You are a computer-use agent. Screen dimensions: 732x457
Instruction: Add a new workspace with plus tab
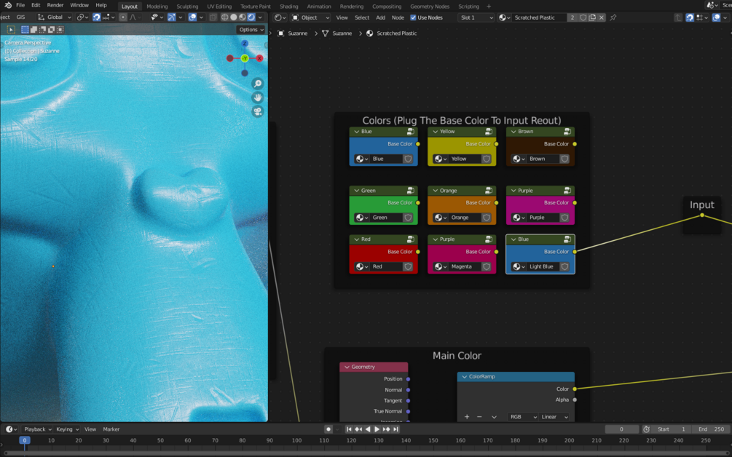(489, 7)
